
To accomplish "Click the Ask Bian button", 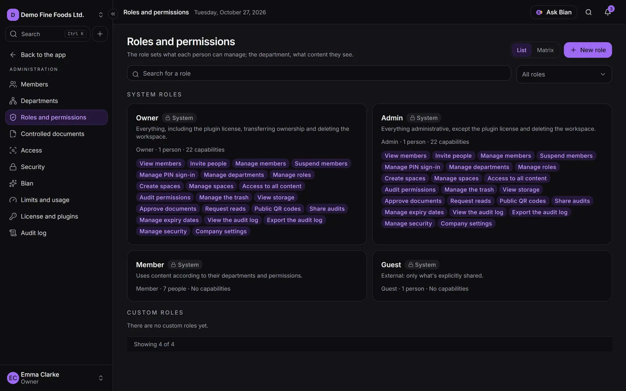I will 554,12.
